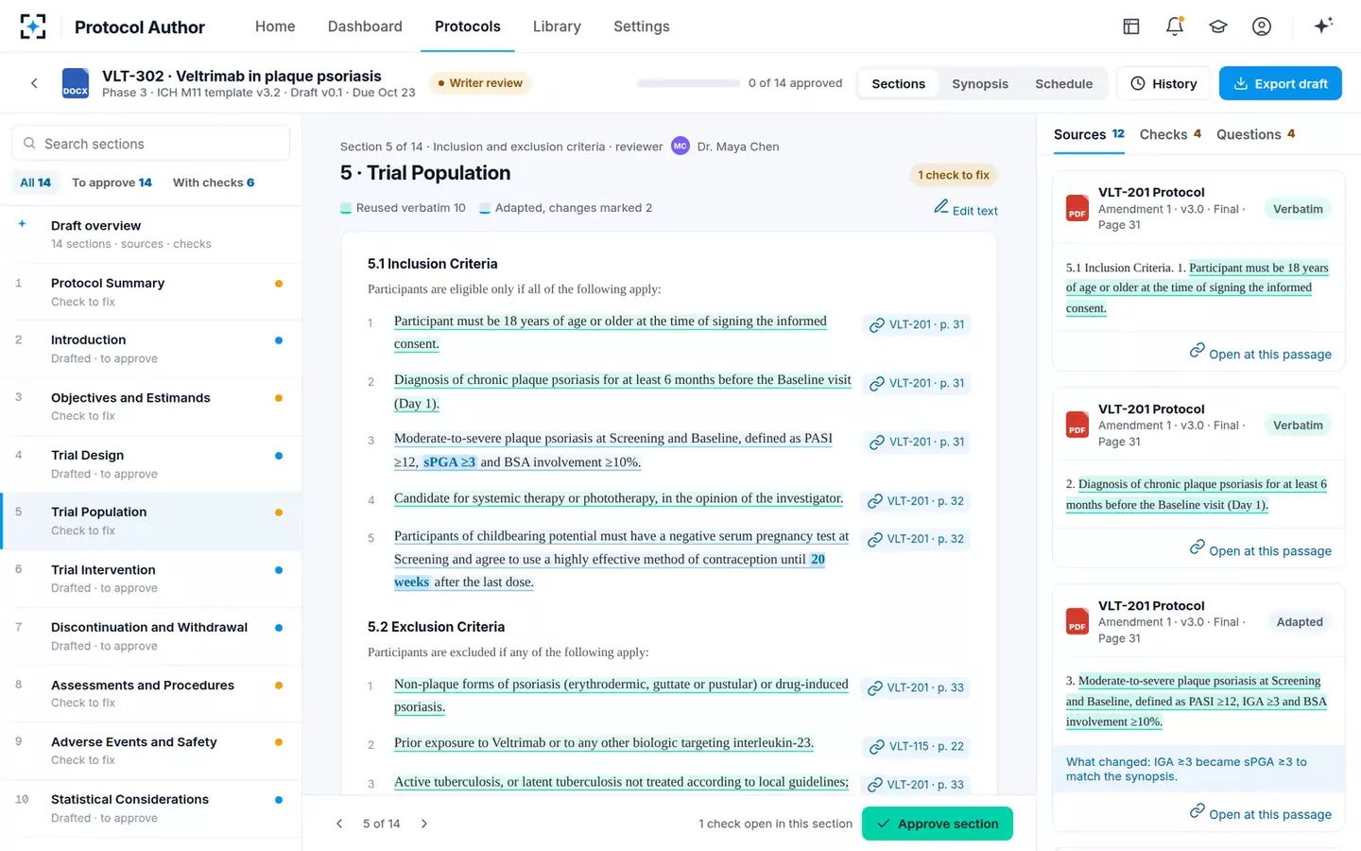Click Export draft button

click(1281, 83)
